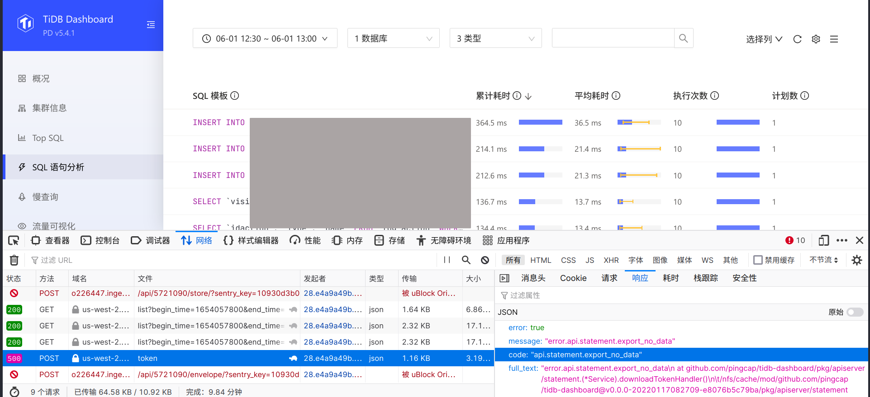
Task: Filter requests by HTML type
Action: pos(541,260)
